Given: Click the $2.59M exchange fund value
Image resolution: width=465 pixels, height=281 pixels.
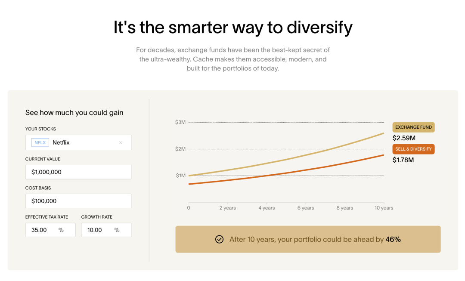Looking at the screenshot, I should (x=404, y=138).
